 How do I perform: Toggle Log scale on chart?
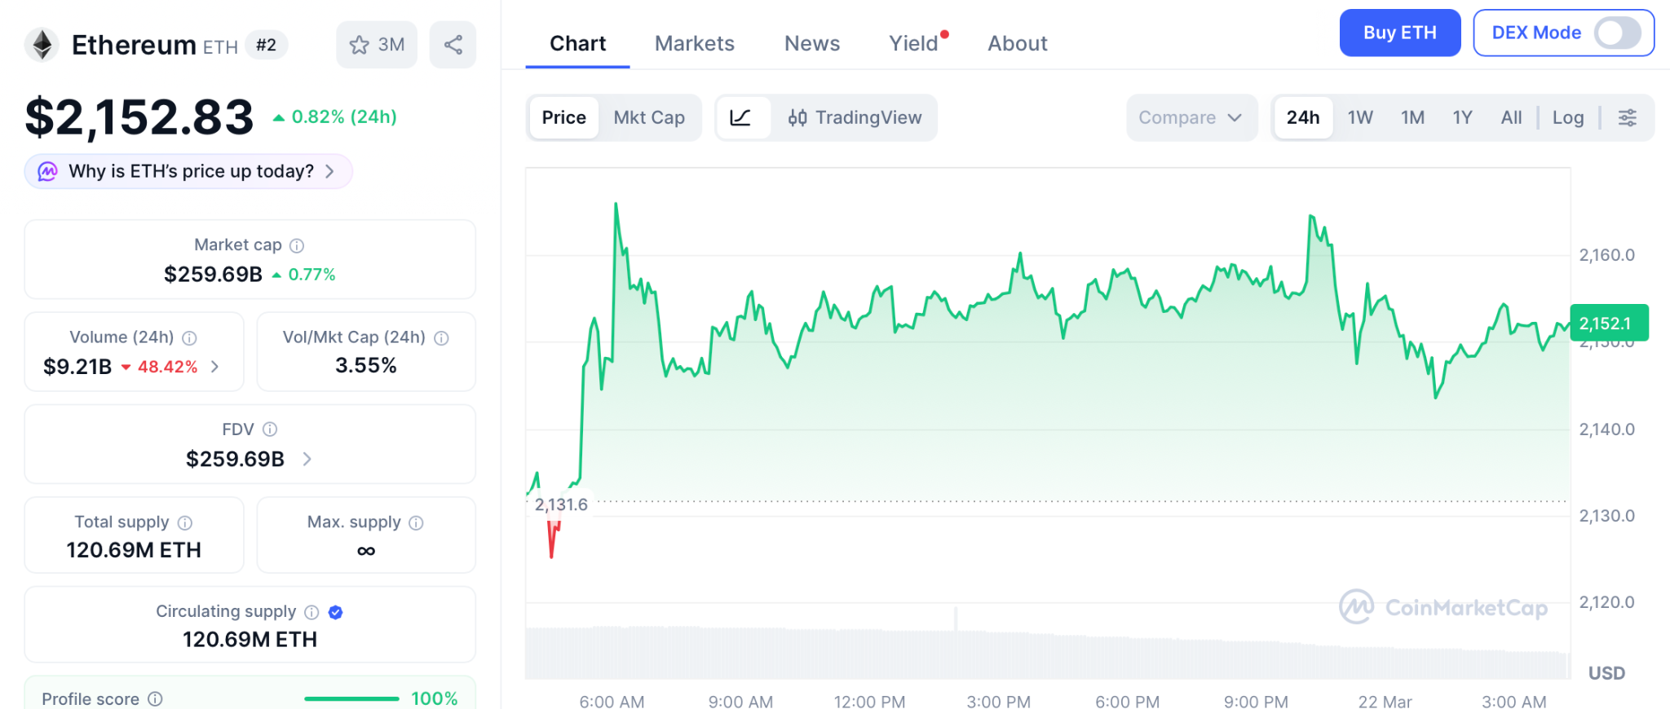click(x=1567, y=117)
